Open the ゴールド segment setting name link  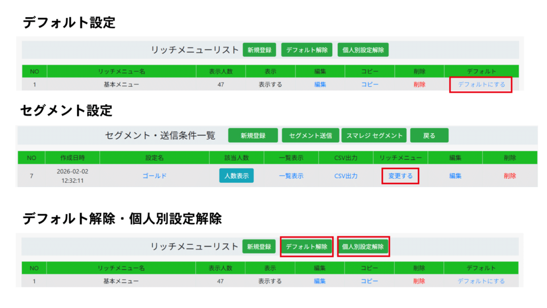click(x=154, y=176)
